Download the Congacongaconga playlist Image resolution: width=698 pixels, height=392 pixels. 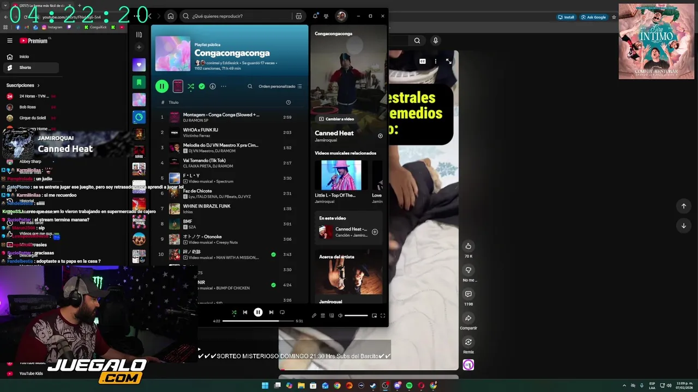tap(213, 86)
